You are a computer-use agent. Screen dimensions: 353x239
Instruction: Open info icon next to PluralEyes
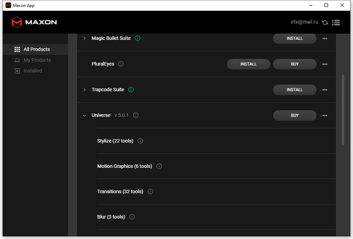tap(121, 64)
